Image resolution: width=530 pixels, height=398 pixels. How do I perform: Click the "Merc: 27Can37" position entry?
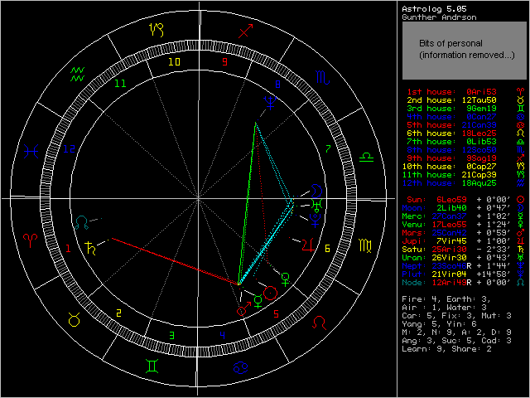click(x=464, y=216)
